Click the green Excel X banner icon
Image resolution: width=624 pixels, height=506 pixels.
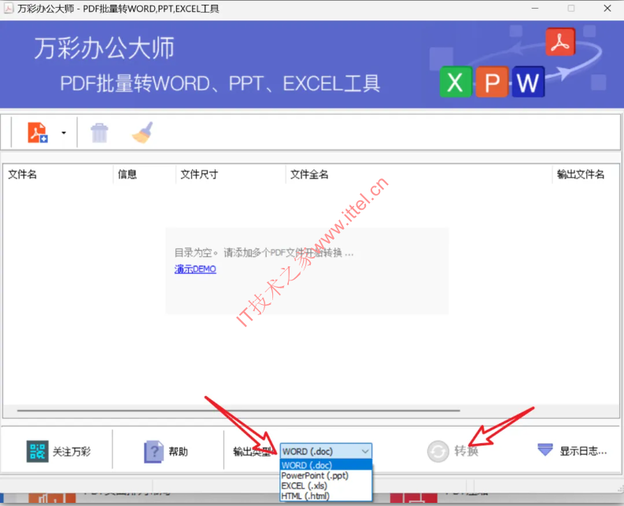click(456, 82)
